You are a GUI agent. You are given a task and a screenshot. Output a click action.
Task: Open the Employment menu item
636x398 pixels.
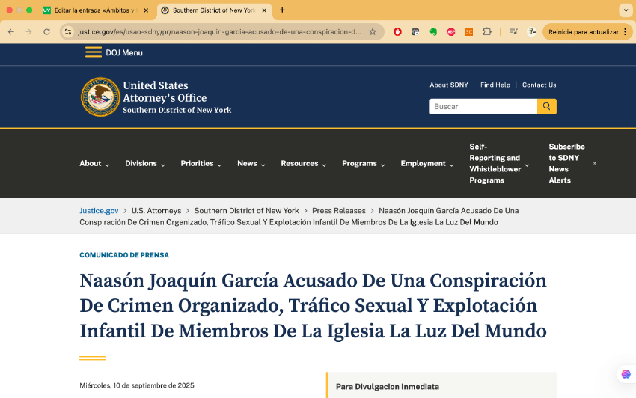pos(427,164)
